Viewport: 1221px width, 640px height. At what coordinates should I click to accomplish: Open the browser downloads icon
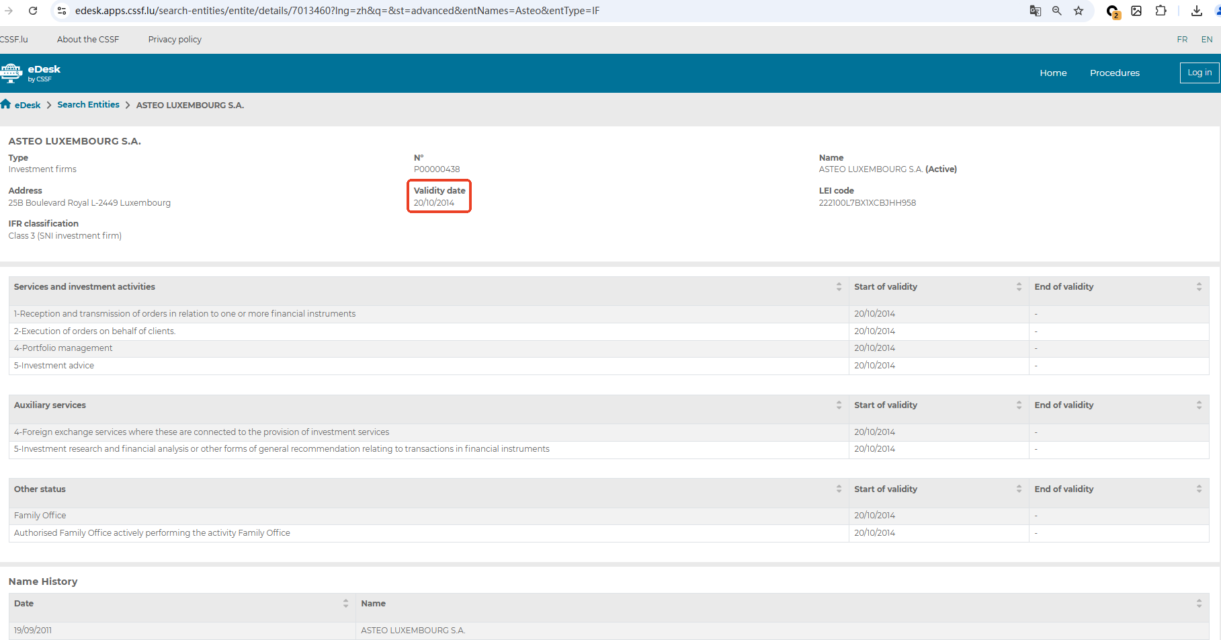[x=1196, y=11]
